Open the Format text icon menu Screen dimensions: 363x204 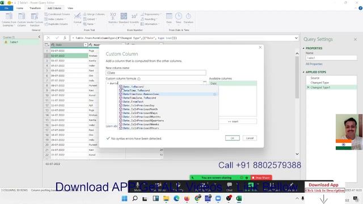point(77,19)
